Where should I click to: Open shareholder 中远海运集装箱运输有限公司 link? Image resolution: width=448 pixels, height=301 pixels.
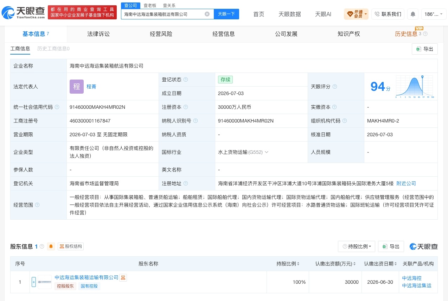point(87,277)
